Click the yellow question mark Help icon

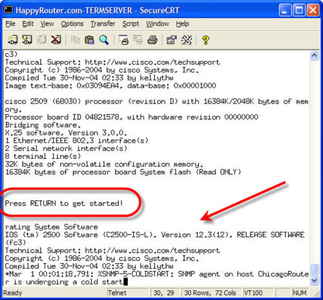(205, 40)
